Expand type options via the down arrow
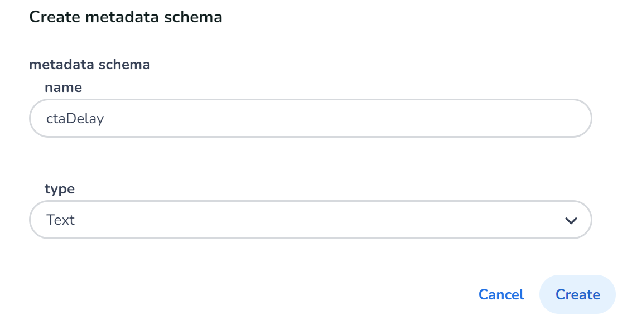Screen dimensions: 632x325 571,220
